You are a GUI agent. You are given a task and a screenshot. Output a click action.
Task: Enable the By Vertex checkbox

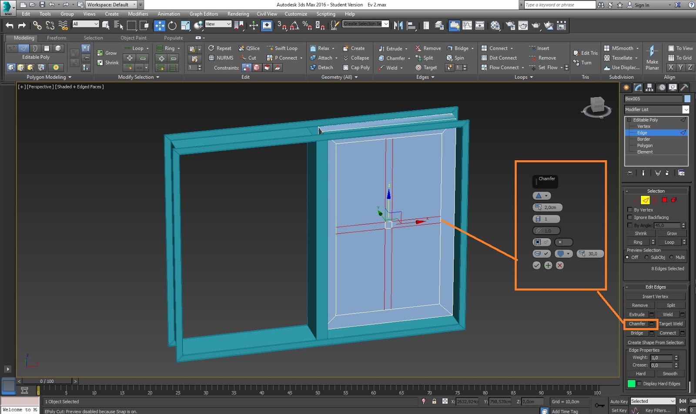click(x=629, y=210)
